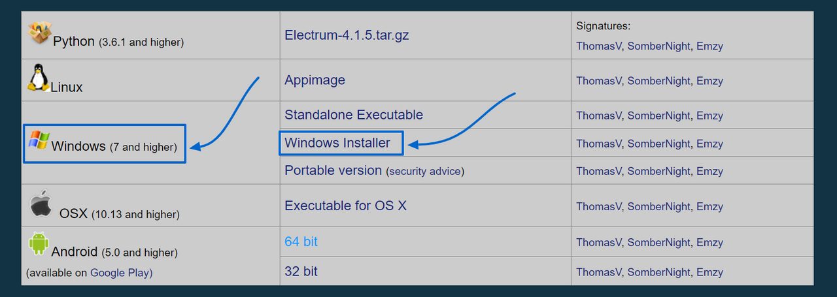Viewport: 837px width, 297px height.
Task: Choose the Android 64 bit download
Action: click(x=301, y=242)
